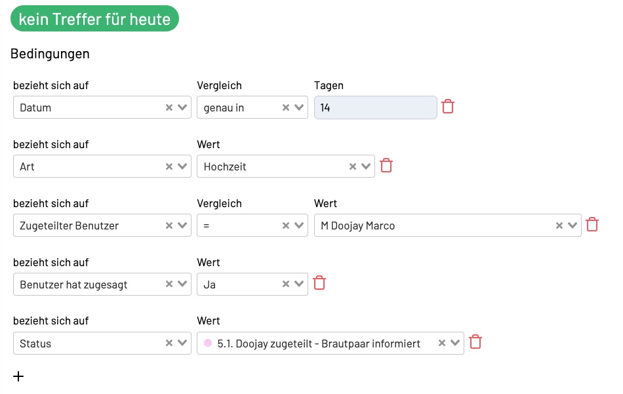This screenshot has width=623, height=394.
Task: Clear the 'genau in' comparison value
Action: (285, 108)
